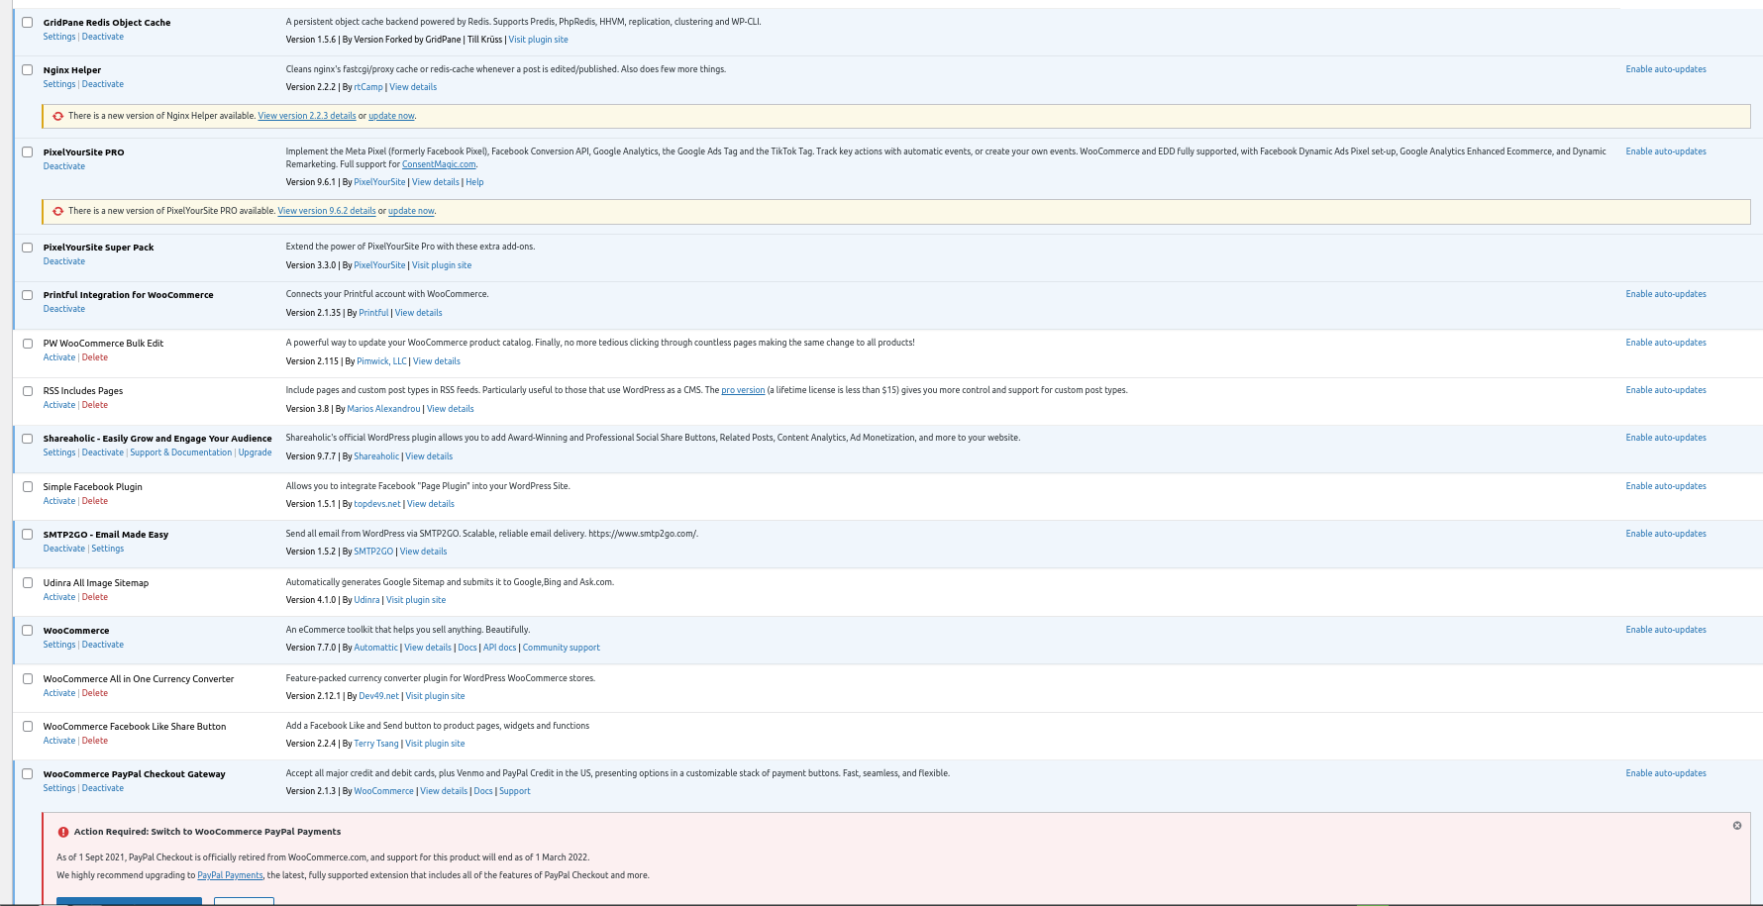The width and height of the screenshot is (1763, 906).
Task: View version 9.6.2 details for PixelYourSite PRO
Action: click(326, 211)
